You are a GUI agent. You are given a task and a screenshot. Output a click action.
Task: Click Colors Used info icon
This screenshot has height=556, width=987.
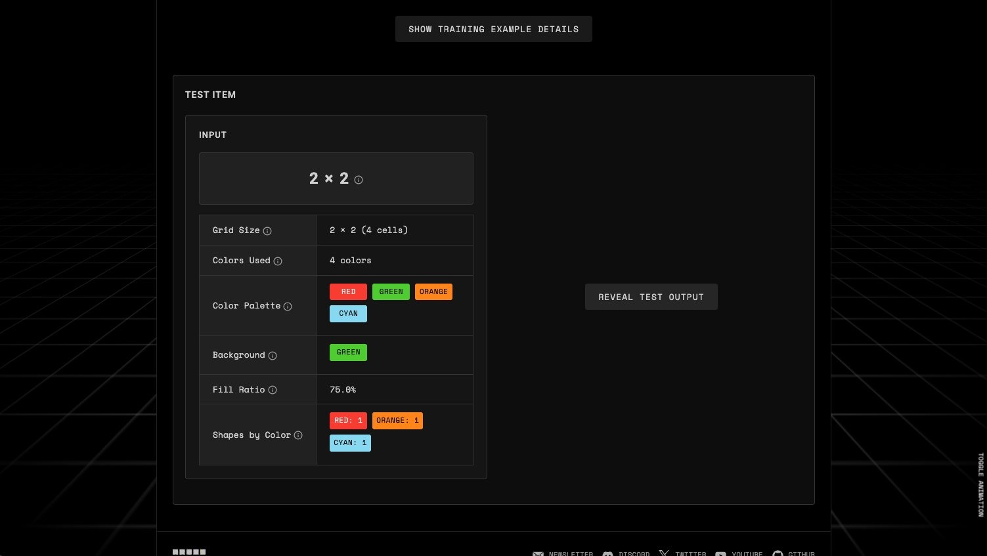tap(278, 261)
